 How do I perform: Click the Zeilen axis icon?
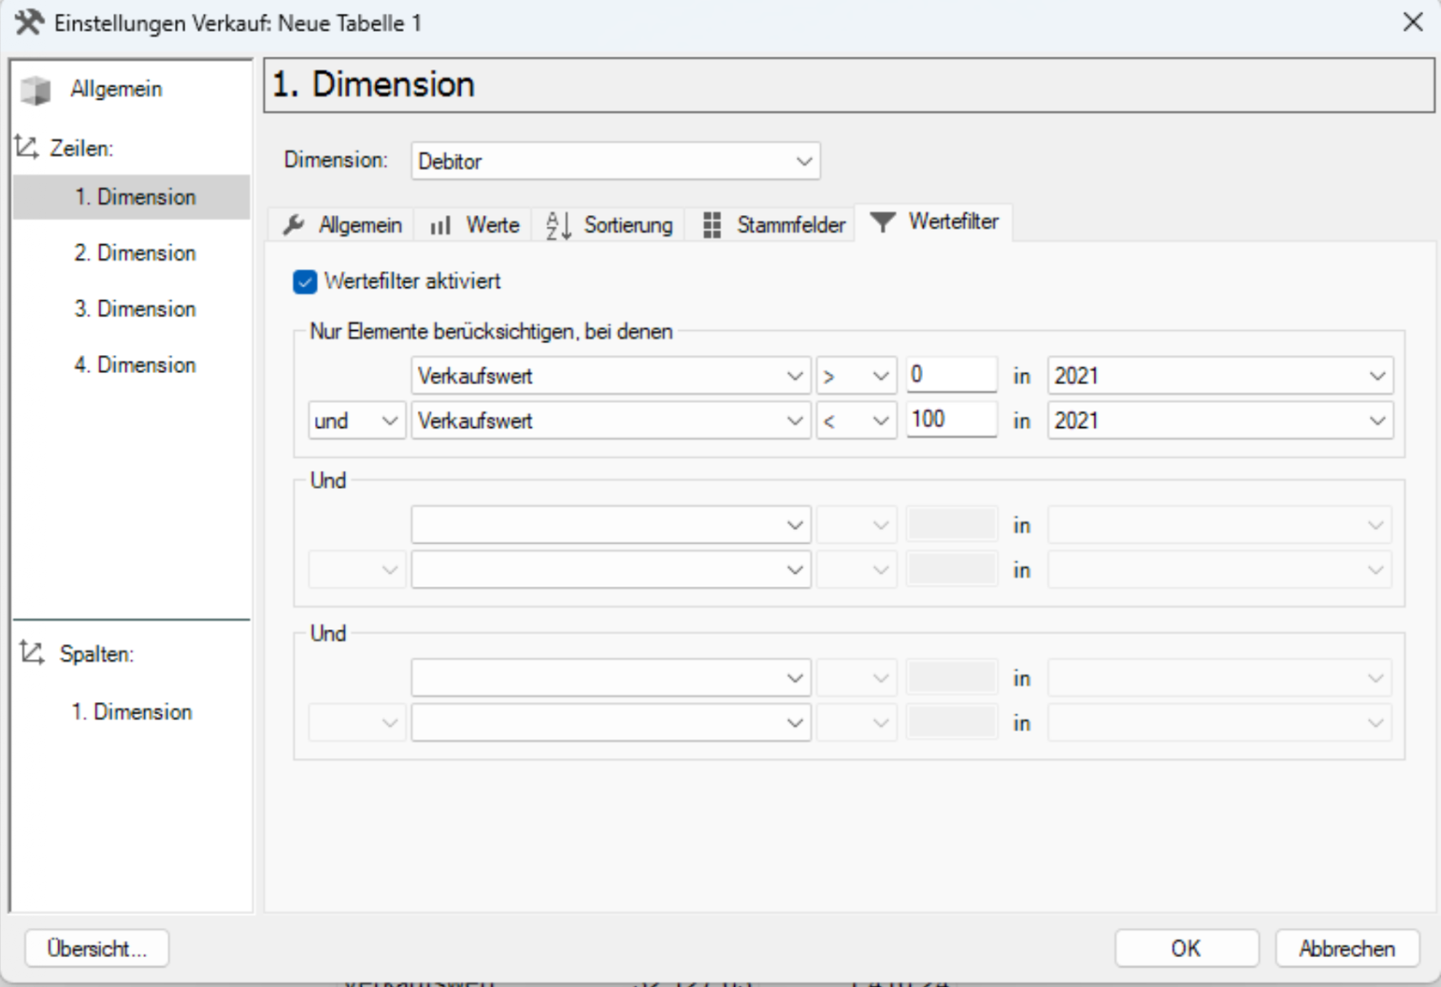point(27,147)
